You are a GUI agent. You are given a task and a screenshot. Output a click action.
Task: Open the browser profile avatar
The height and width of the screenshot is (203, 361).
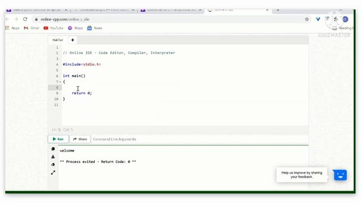[345, 19]
